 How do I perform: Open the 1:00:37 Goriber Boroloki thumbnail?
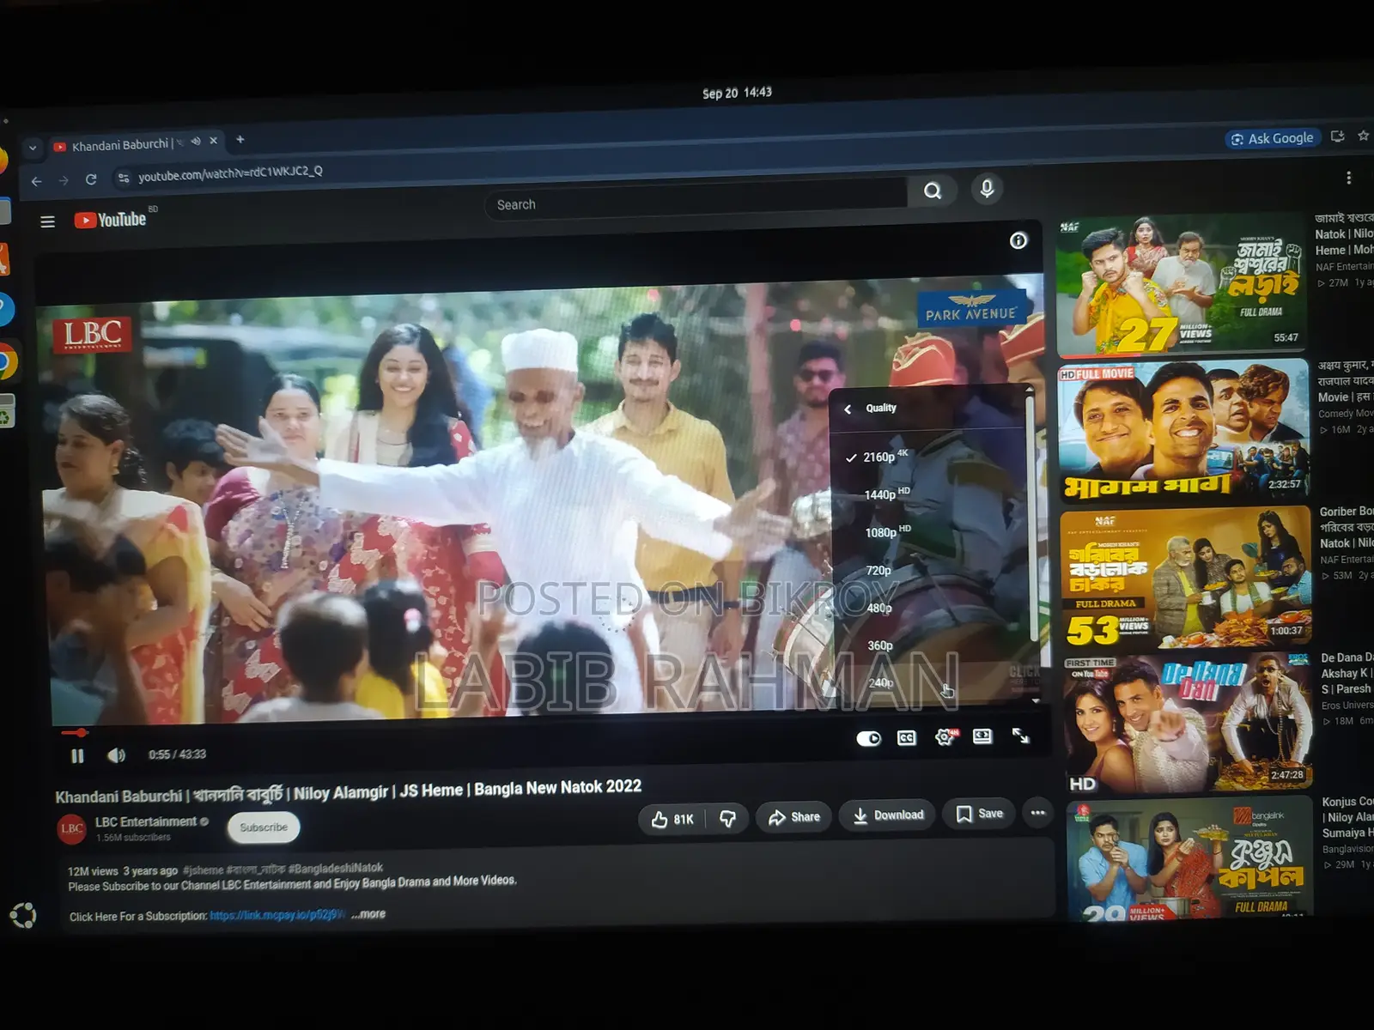click(x=1186, y=577)
